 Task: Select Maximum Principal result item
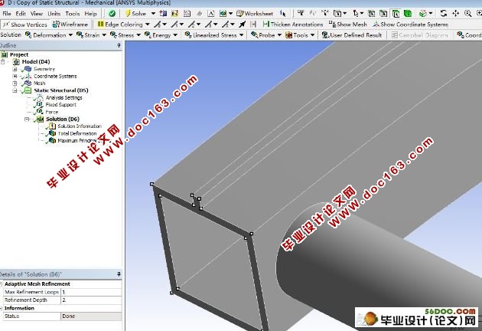pos(78,141)
